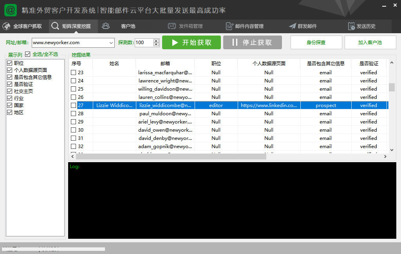Viewport: 401px width, 254px height.
Task: Uncheck the 社交主页 column checkbox
Action: tap(10, 91)
